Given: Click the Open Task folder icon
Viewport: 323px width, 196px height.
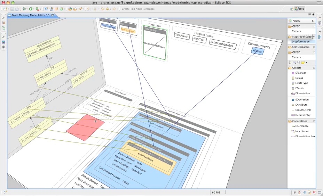Looking at the screenshot, I should 75,9.
